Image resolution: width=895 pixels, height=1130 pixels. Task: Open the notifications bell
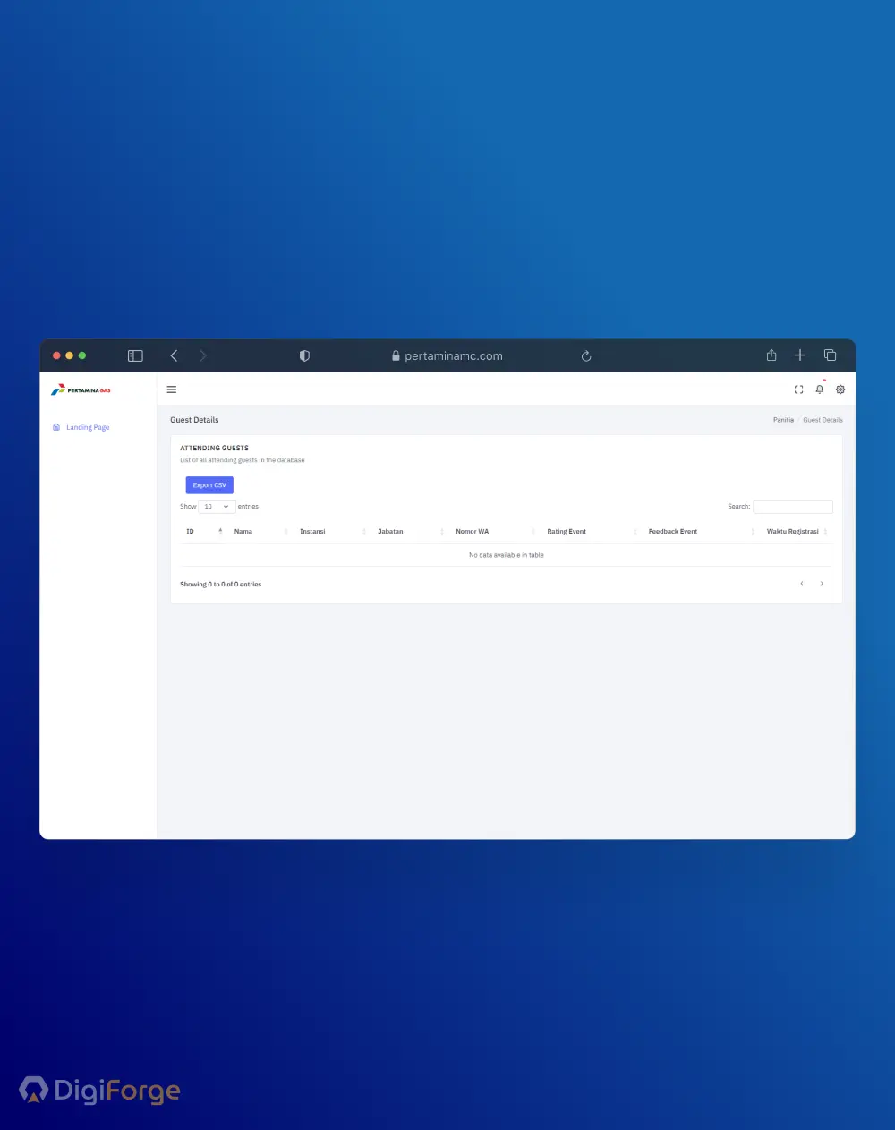pyautogui.click(x=819, y=390)
